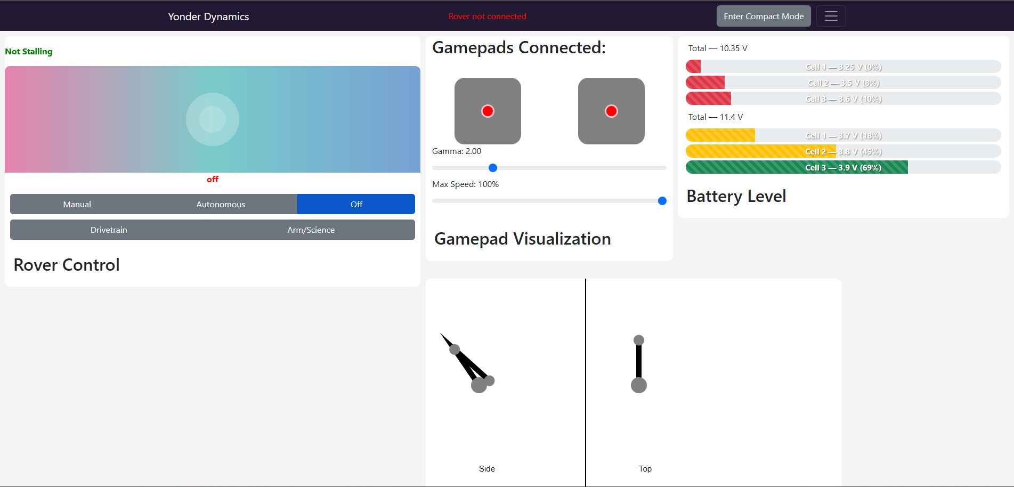Enable Autonomous rover control mode

(x=220, y=204)
